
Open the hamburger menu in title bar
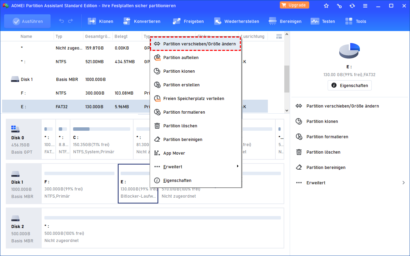365,5
